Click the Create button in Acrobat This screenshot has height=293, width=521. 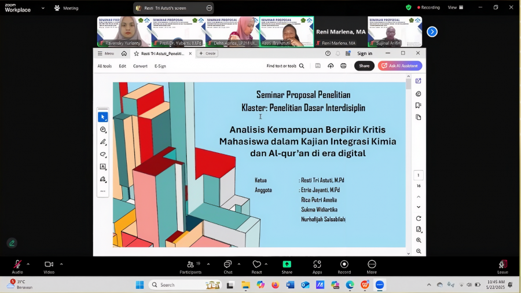click(207, 53)
